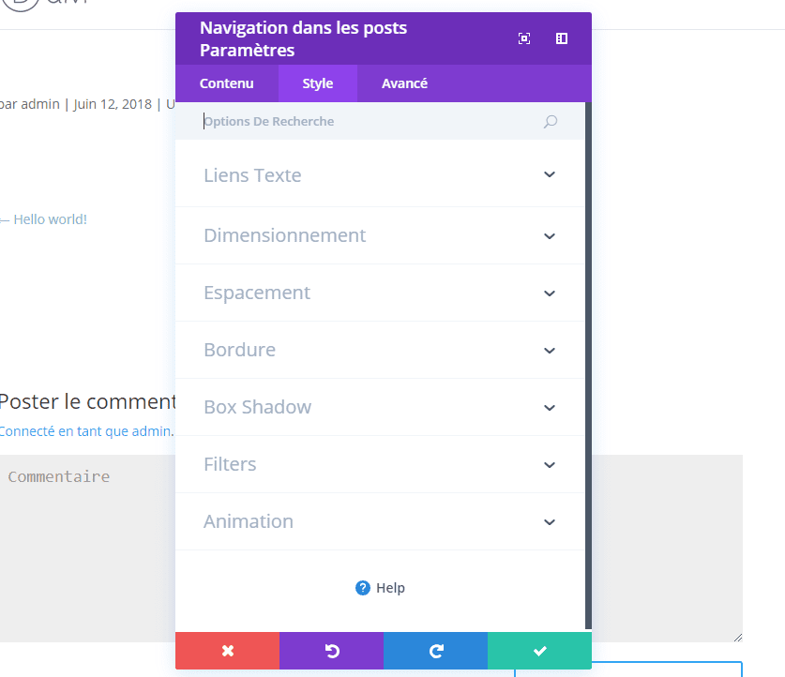Expand the Liens Texte section
The width and height of the screenshot is (785, 677).
tap(550, 175)
